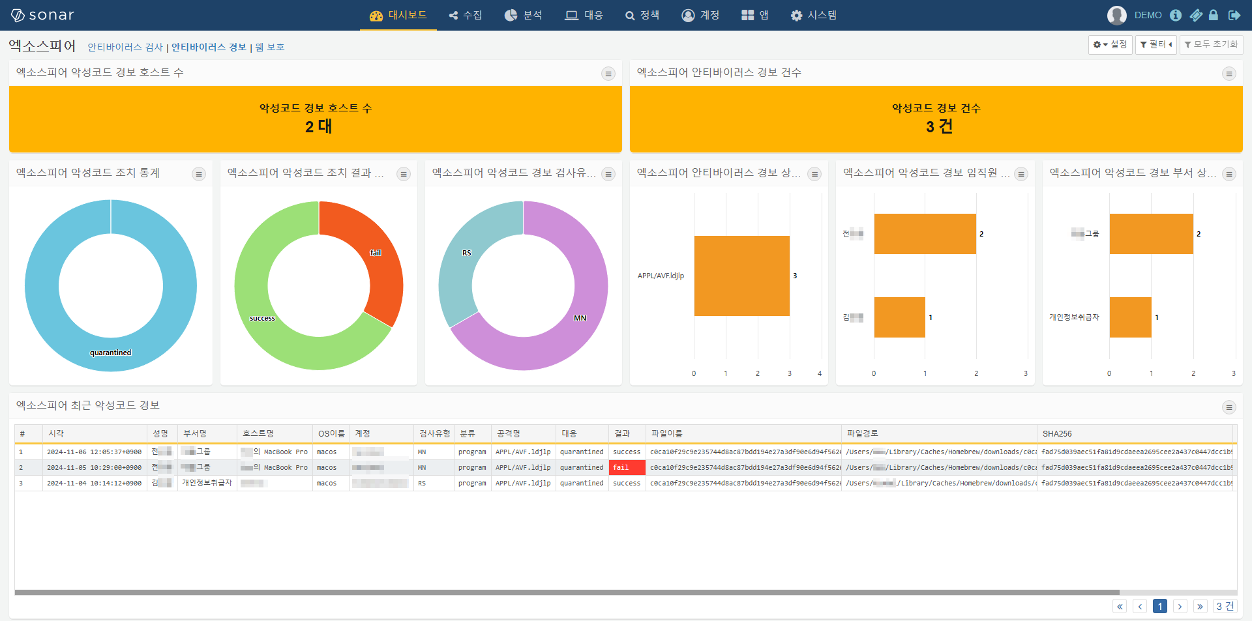Open the 웹 보호 link
This screenshot has height=621, width=1252.
coord(270,47)
